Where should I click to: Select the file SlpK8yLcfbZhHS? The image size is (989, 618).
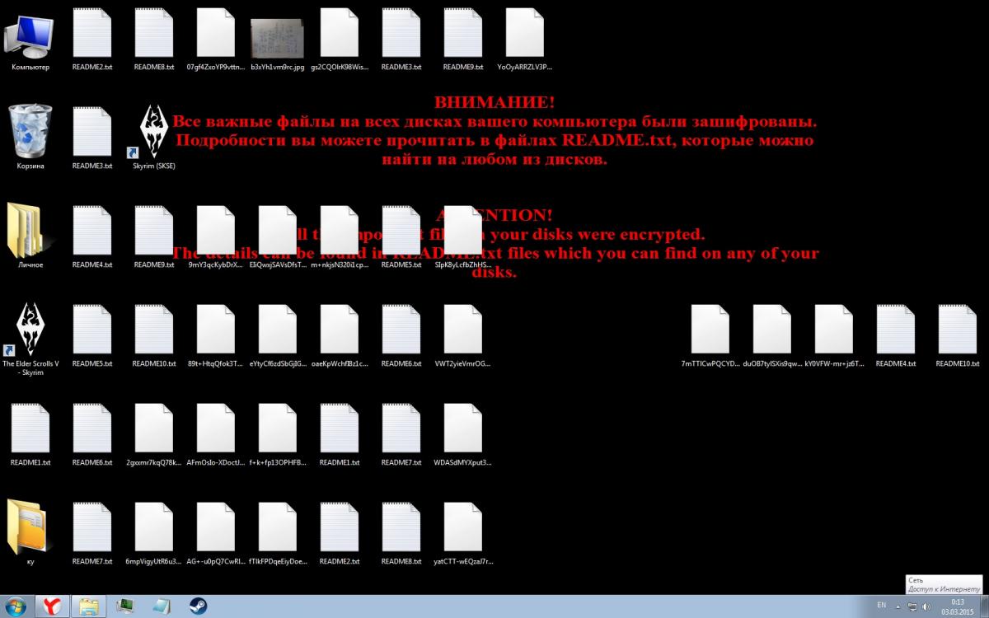(x=462, y=236)
